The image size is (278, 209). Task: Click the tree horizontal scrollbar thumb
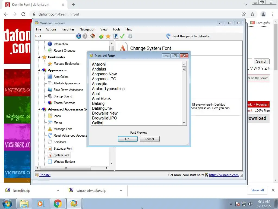pos(66,168)
